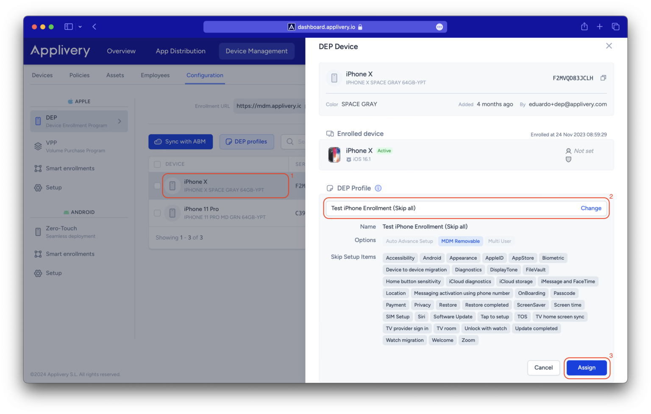651x414 pixels.
Task: Click the DEP Profile info icon
Action: point(378,188)
